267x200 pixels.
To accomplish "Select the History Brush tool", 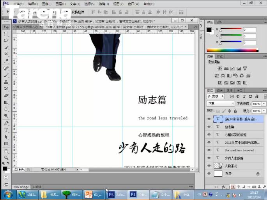I will click(6, 89).
